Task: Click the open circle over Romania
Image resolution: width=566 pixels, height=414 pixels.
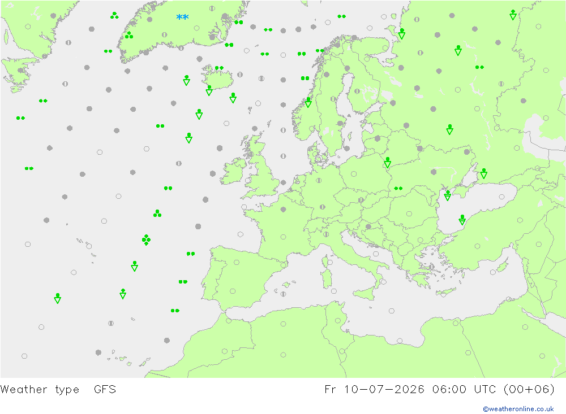Action: tap(409, 213)
